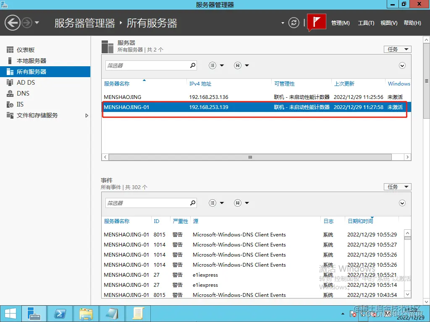This screenshot has width=430, height=322.
Task: Open File Explorer from the taskbar
Action: tap(86, 314)
